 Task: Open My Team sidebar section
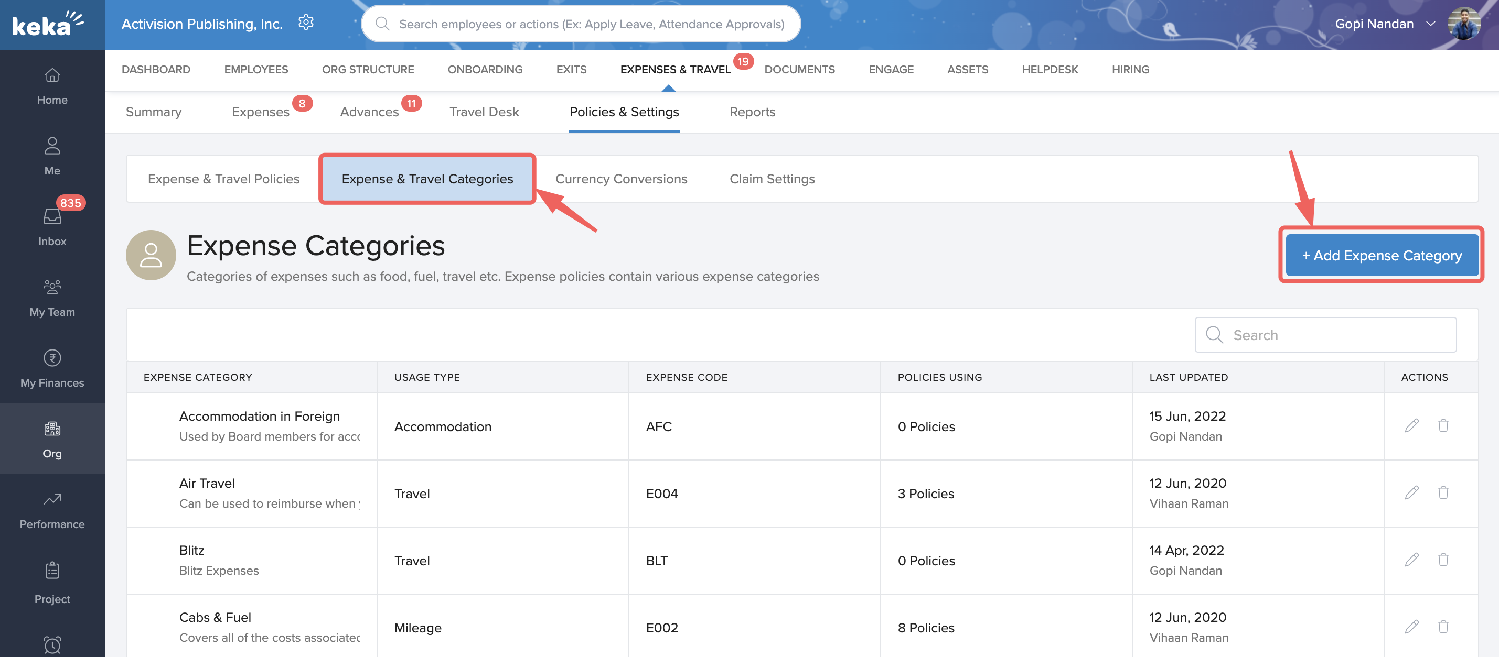[52, 298]
